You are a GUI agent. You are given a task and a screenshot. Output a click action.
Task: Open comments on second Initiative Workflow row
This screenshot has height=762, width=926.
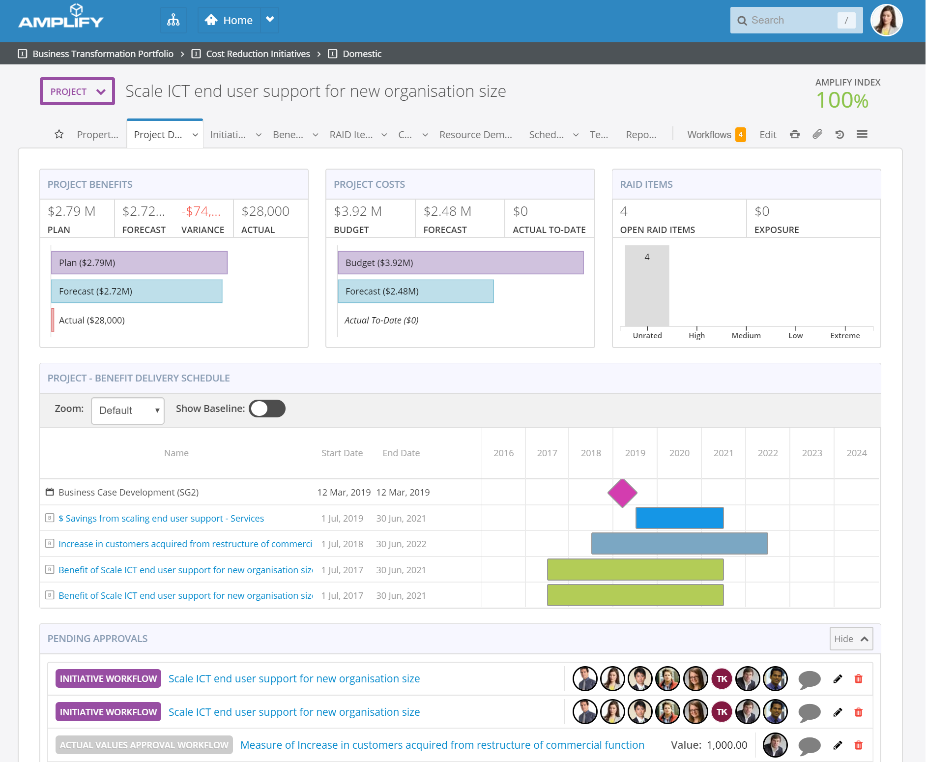pos(809,712)
